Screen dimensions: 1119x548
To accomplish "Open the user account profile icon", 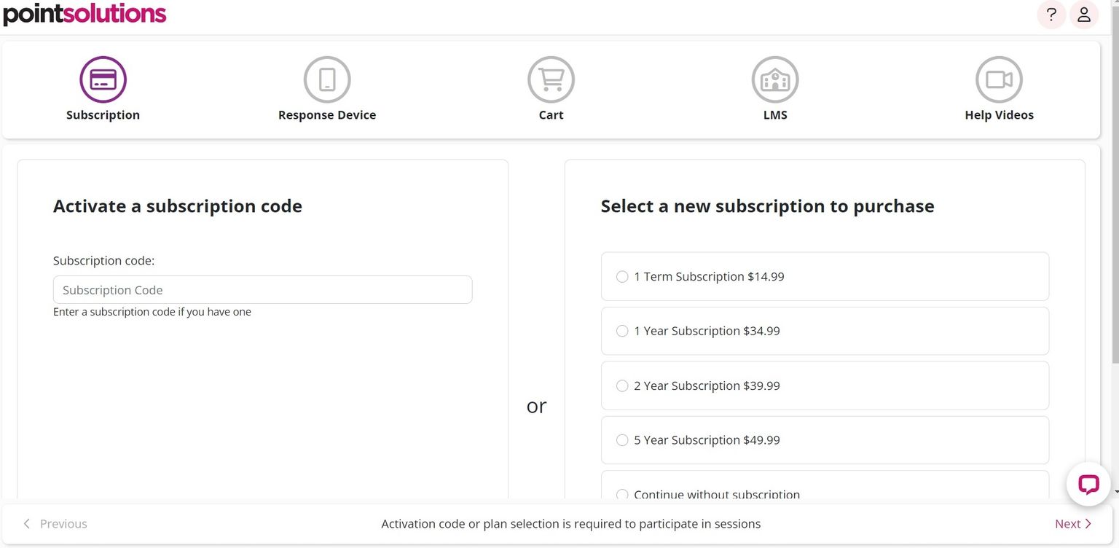I will [x=1084, y=15].
